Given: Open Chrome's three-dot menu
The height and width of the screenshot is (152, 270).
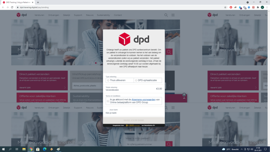Looking at the screenshot, I should click(x=267, y=7).
